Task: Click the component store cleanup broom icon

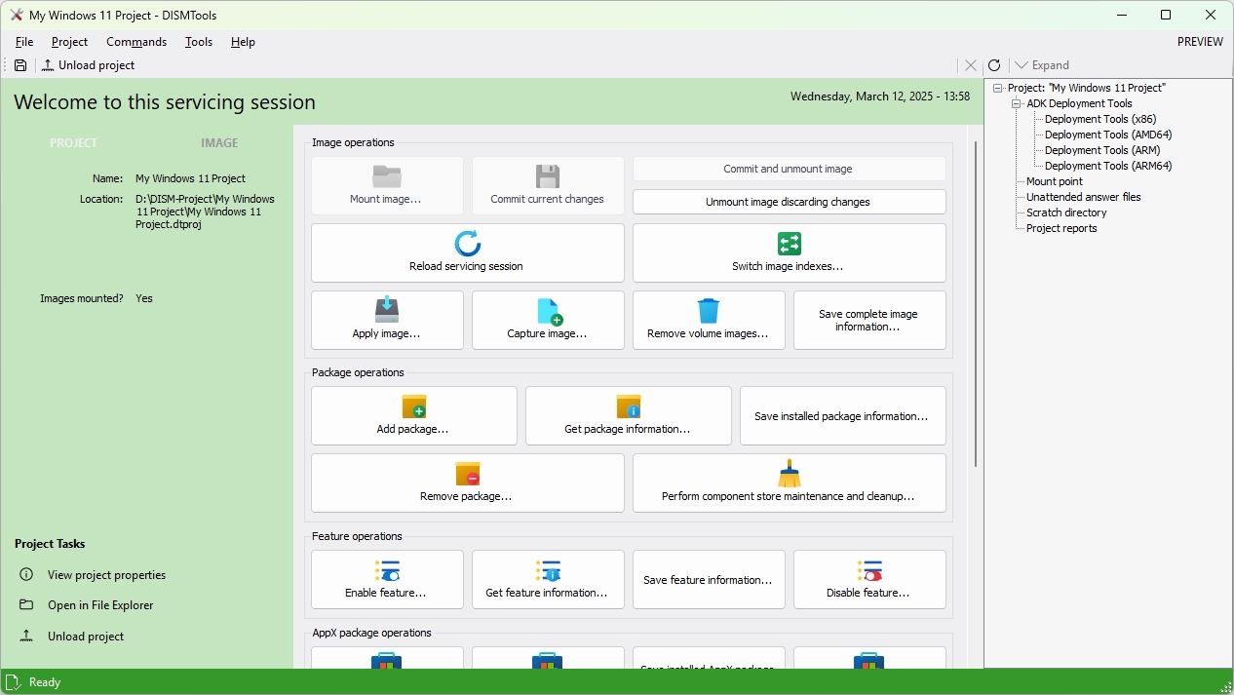Action: [790, 474]
